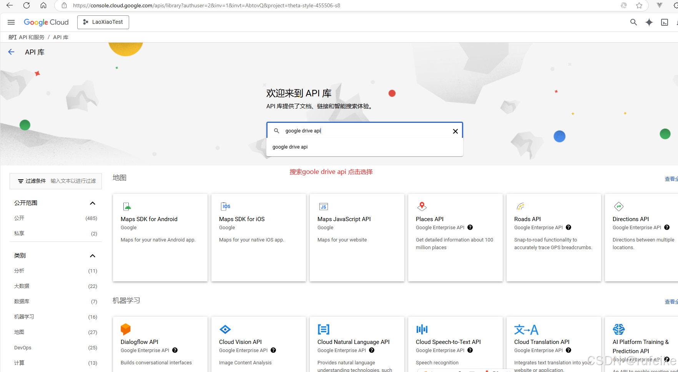Viewport: 678px width, 372px height.
Task: Collapse the 类别 section
Action: [92, 256]
